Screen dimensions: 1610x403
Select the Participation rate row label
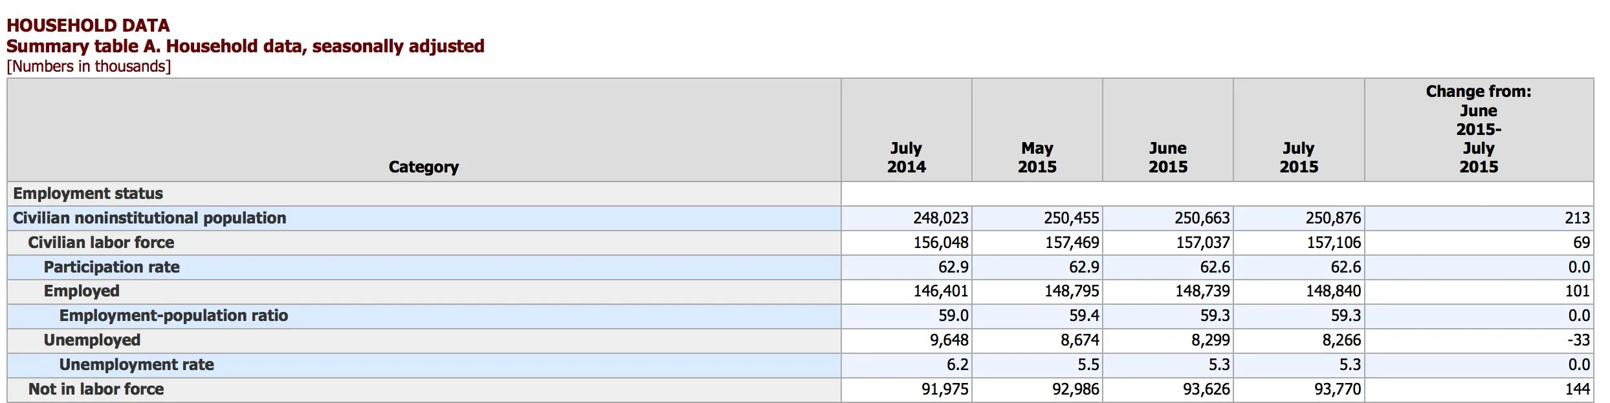tap(111, 267)
